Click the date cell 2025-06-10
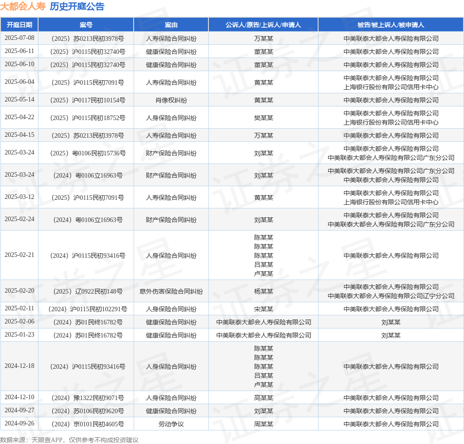Viewport: 464px width, 444px height. click(x=19, y=64)
